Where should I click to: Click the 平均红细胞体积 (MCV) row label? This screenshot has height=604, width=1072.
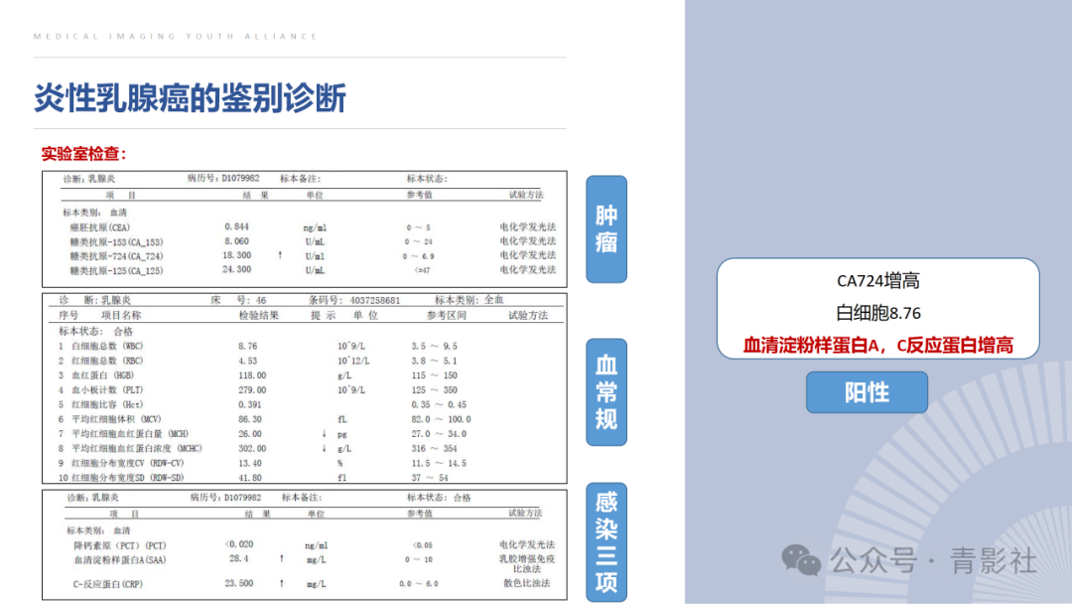pos(116,419)
